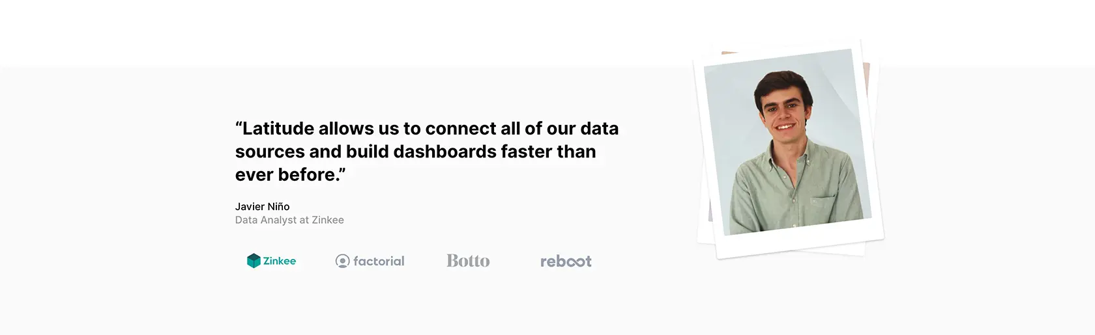This screenshot has height=335, width=1095.
Task: Click the opening quotation mark of the testimonial
Action: point(239,124)
